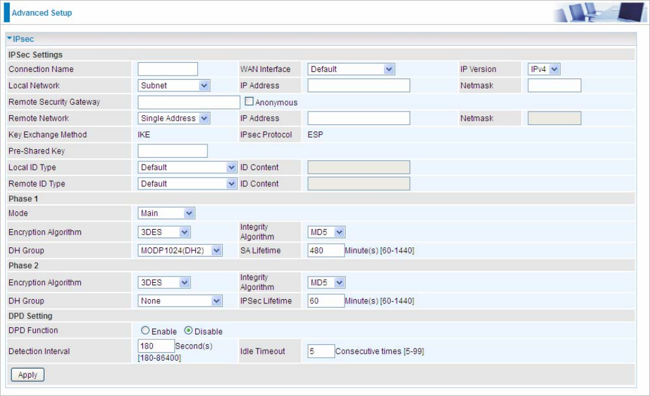Screen dimensions: 650x396
Task: Click the SA Lifetime field
Action: 326,251
